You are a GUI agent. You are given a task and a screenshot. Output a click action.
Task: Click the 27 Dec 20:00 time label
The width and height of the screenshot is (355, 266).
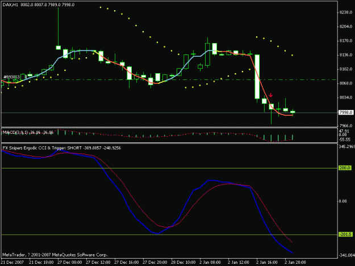click(x=155, y=263)
